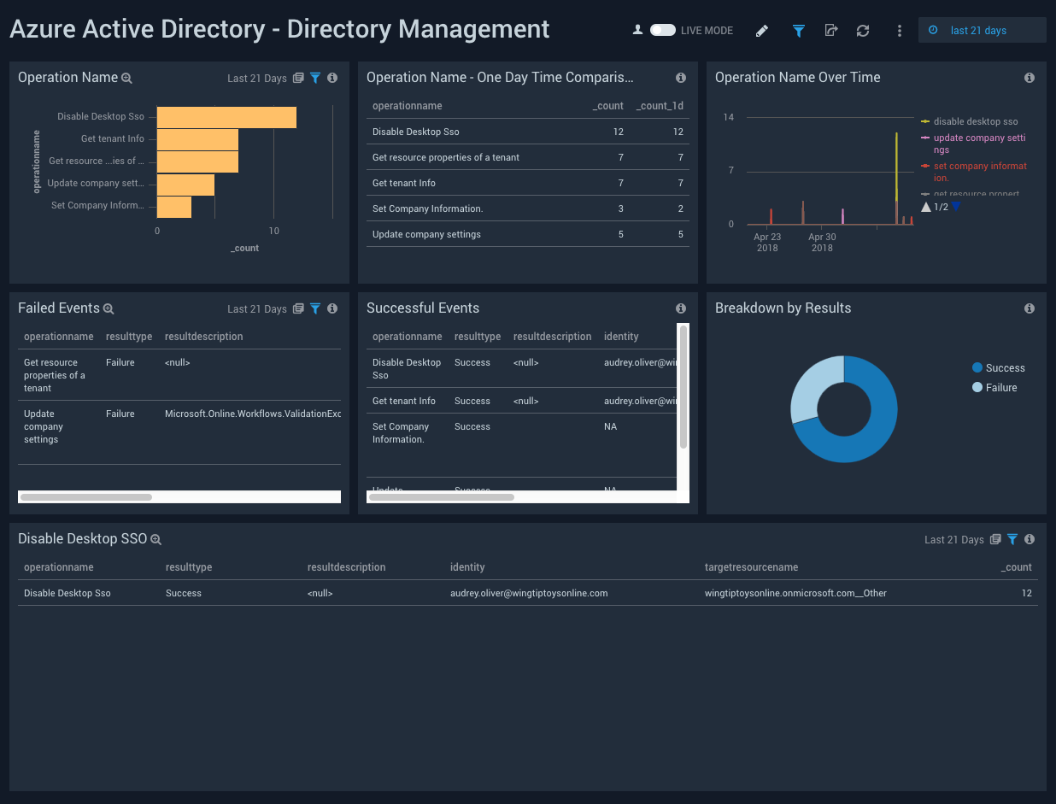Click the filter icon on the Failed Events panel

(x=315, y=308)
